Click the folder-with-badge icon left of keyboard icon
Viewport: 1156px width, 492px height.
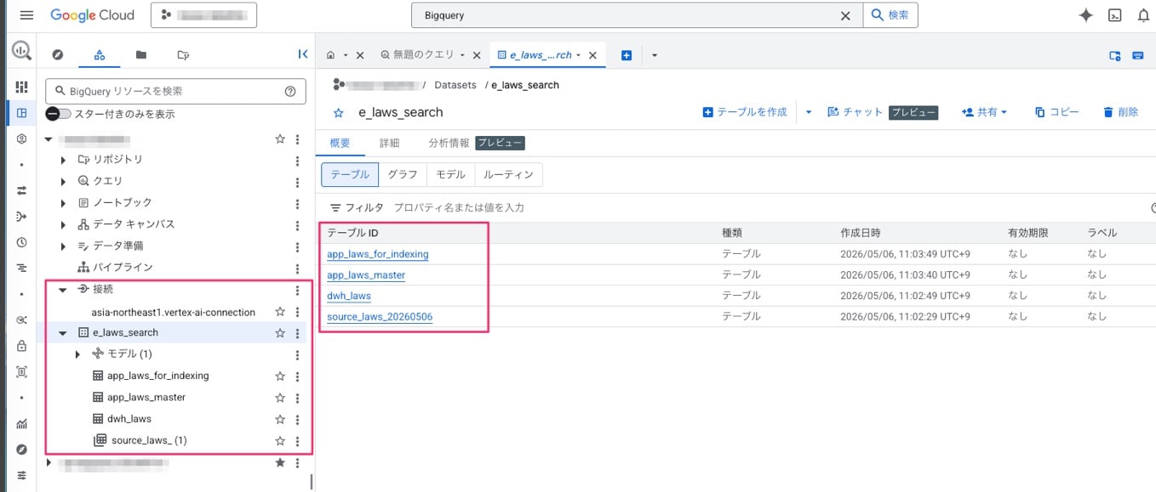[1115, 55]
